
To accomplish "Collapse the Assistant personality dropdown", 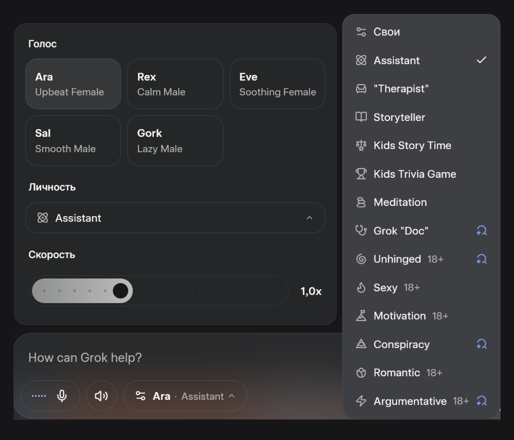I will tap(175, 218).
